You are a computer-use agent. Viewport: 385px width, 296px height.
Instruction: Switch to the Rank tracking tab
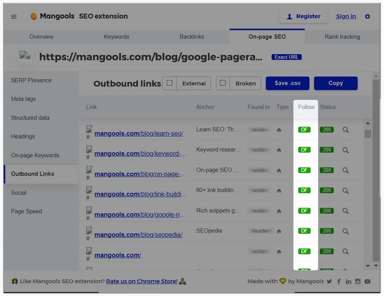pos(342,37)
